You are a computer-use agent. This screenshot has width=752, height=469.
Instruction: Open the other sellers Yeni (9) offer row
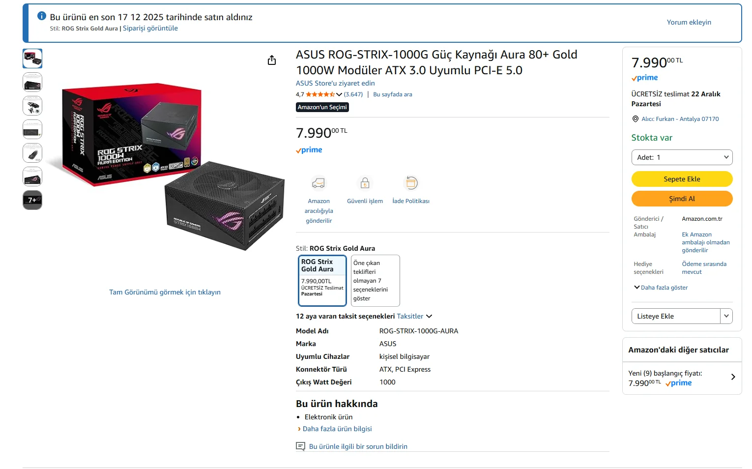tap(682, 378)
